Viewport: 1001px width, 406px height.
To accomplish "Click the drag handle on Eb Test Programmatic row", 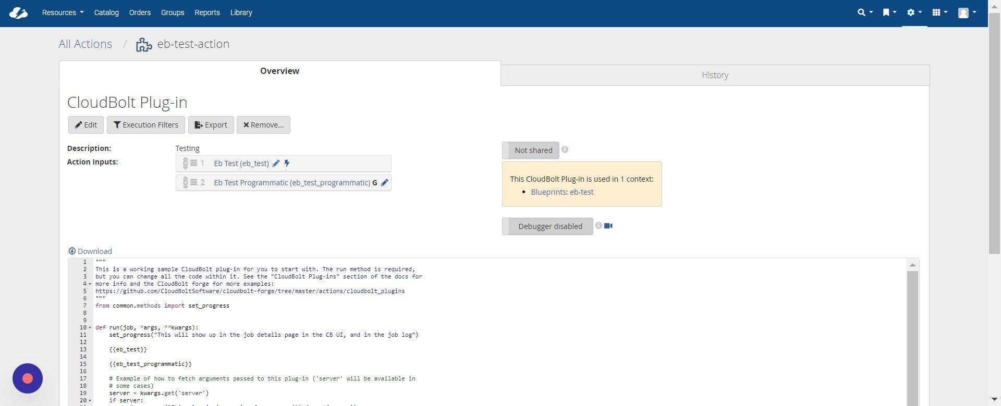I will coord(189,183).
